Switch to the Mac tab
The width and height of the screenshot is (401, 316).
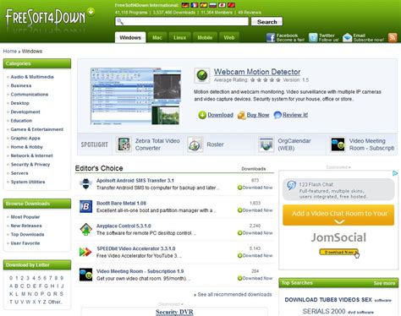click(157, 37)
